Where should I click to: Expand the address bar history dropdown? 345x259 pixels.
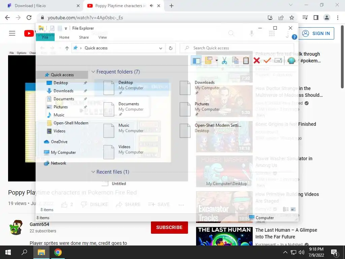(x=161, y=48)
